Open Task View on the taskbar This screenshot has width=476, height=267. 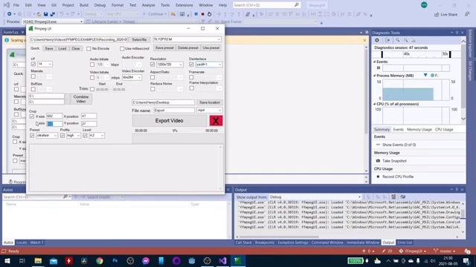(x=22, y=260)
